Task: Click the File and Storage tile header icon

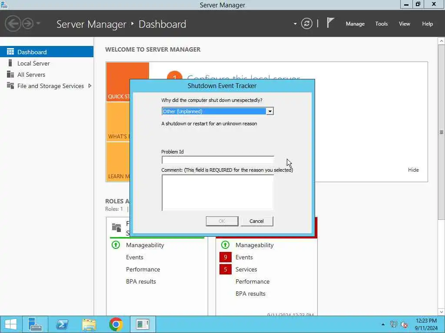Action: pos(116,227)
